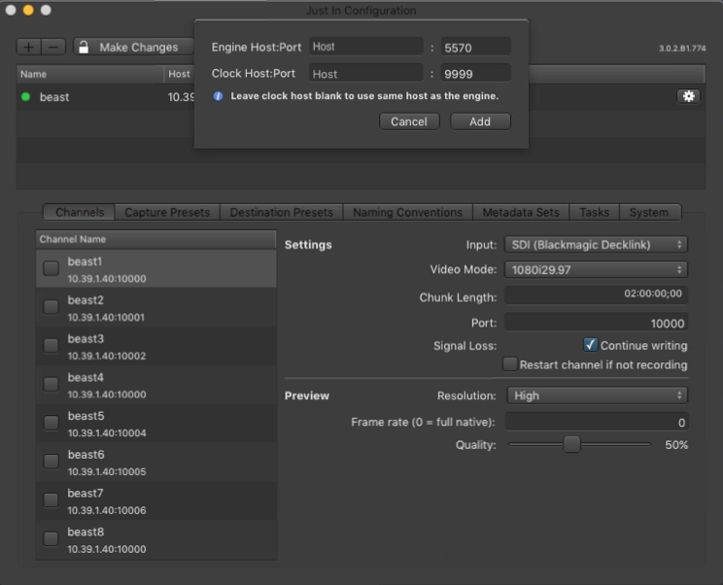Click the lock icon Make Changes button

click(x=133, y=47)
